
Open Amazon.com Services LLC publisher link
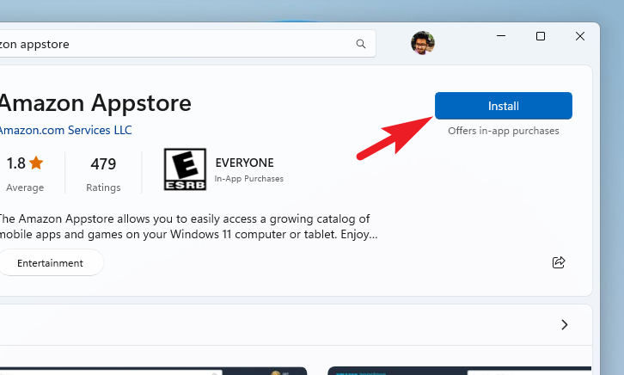coord(65,130)
